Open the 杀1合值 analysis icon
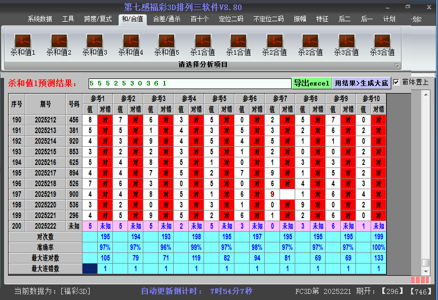The width and height of the screenshot is (438, 300). (203, 41)
